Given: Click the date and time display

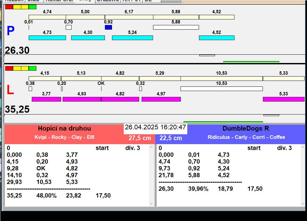Looking at the screenshot, I should (x=156, y=127).
